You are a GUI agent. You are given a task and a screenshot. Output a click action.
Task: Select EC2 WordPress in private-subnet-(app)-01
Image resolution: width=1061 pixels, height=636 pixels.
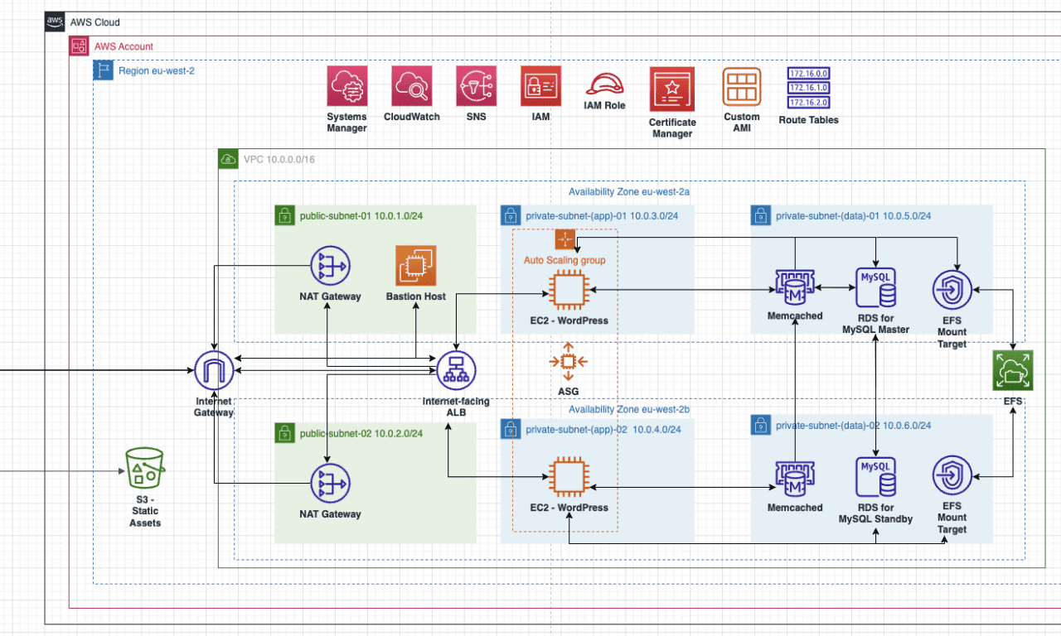(x=569, y=290)
